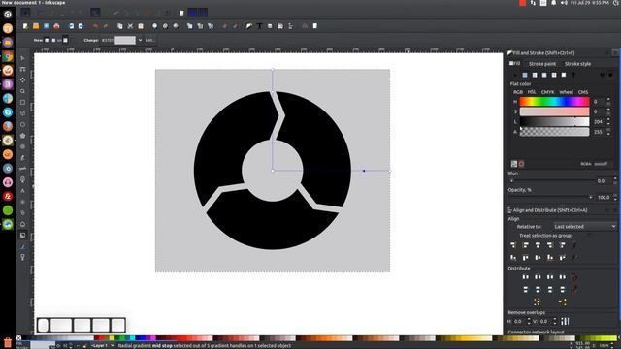621x349 pixels.
Task: Click the RGBA hex input field
Action: click(601, 164)
